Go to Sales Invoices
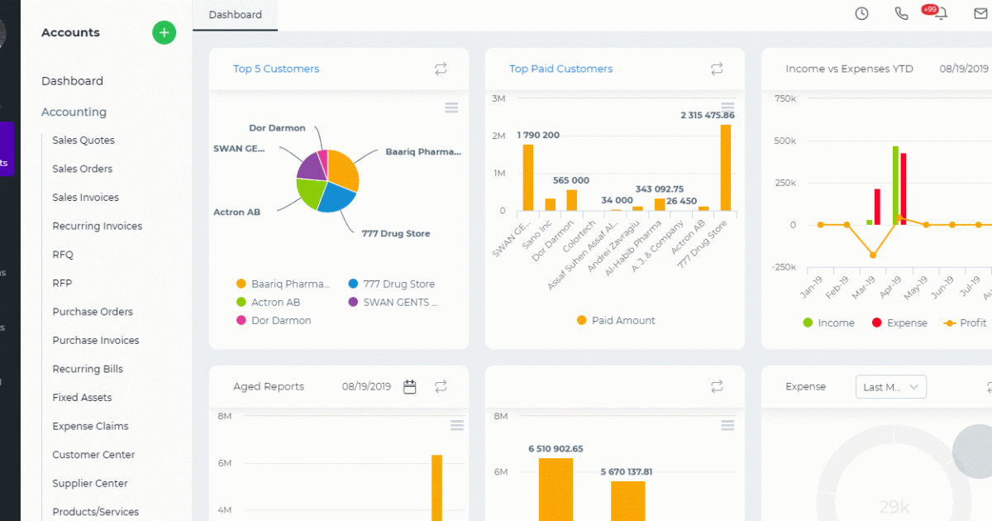The image size is (992, 521). click(x=85, y=198)
